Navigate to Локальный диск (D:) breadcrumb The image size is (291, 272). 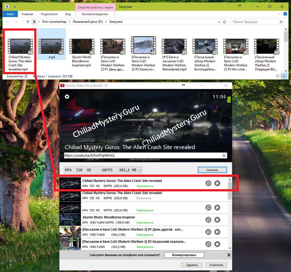88,22
